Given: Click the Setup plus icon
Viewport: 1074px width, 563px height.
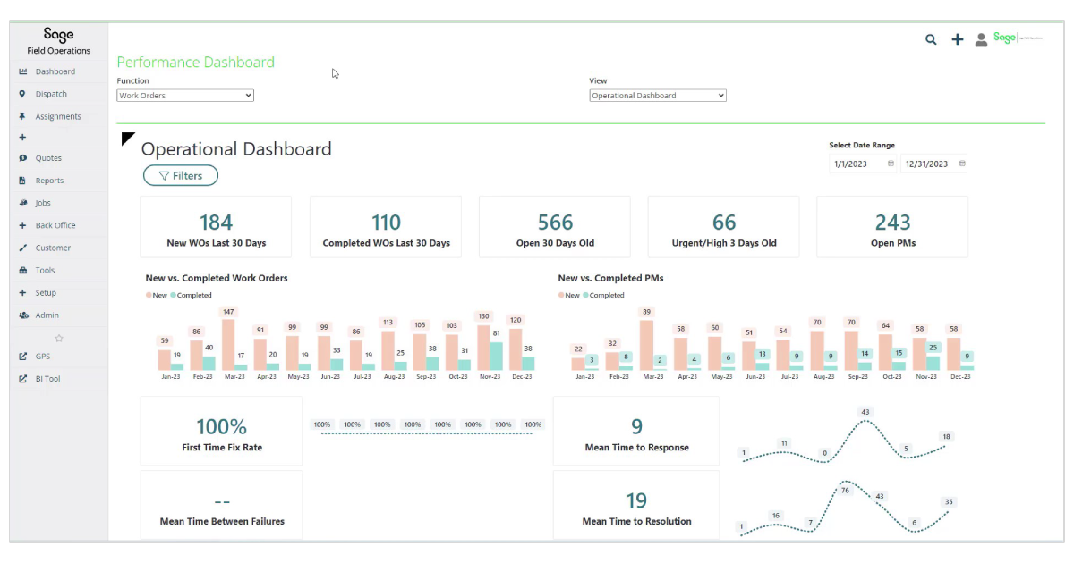Looking at the screenshot, I should (22, 293).
